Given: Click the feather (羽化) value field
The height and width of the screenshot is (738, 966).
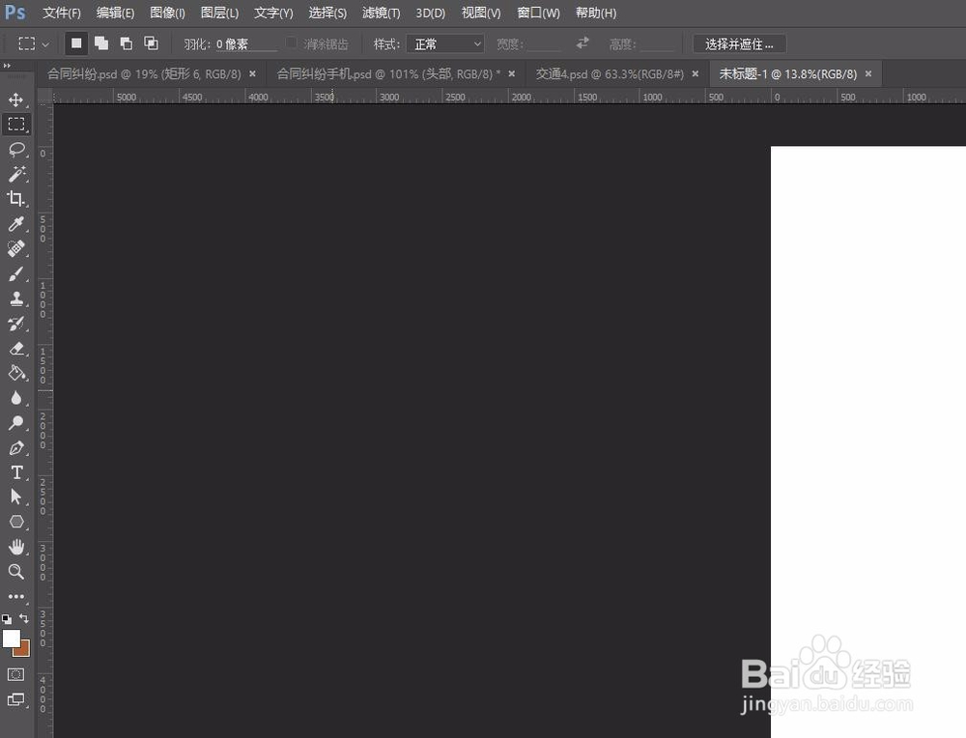Looking at the screenshot, I should coord(245,43).
